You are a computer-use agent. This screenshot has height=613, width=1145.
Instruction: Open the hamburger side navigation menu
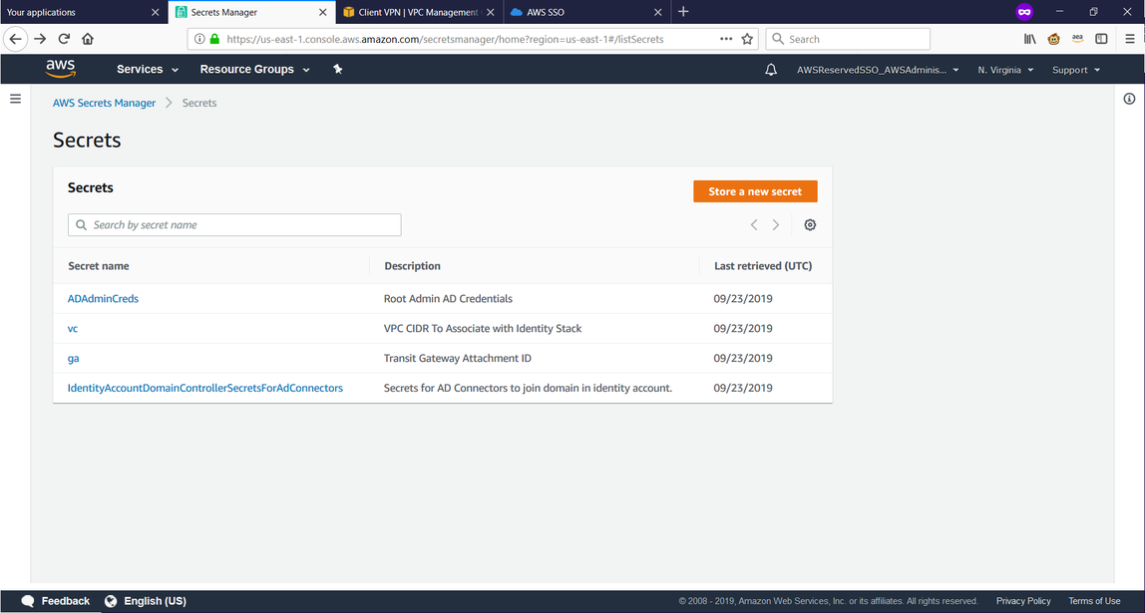pos(15,99)
